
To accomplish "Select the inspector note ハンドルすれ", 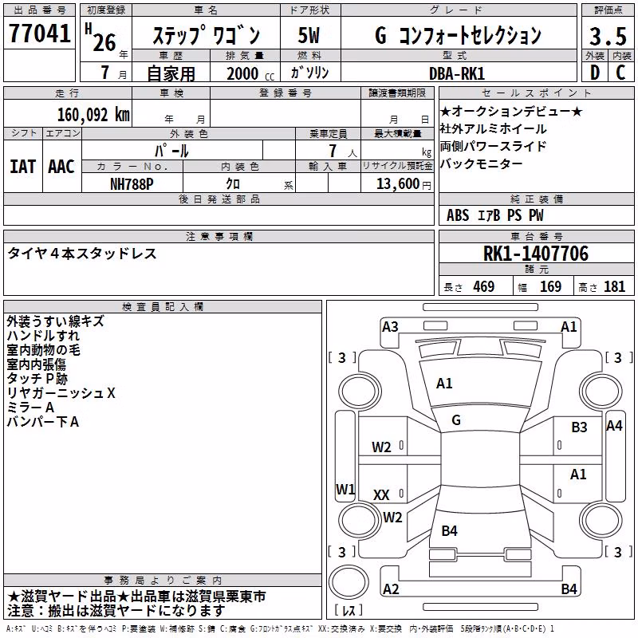I will 43,336.
